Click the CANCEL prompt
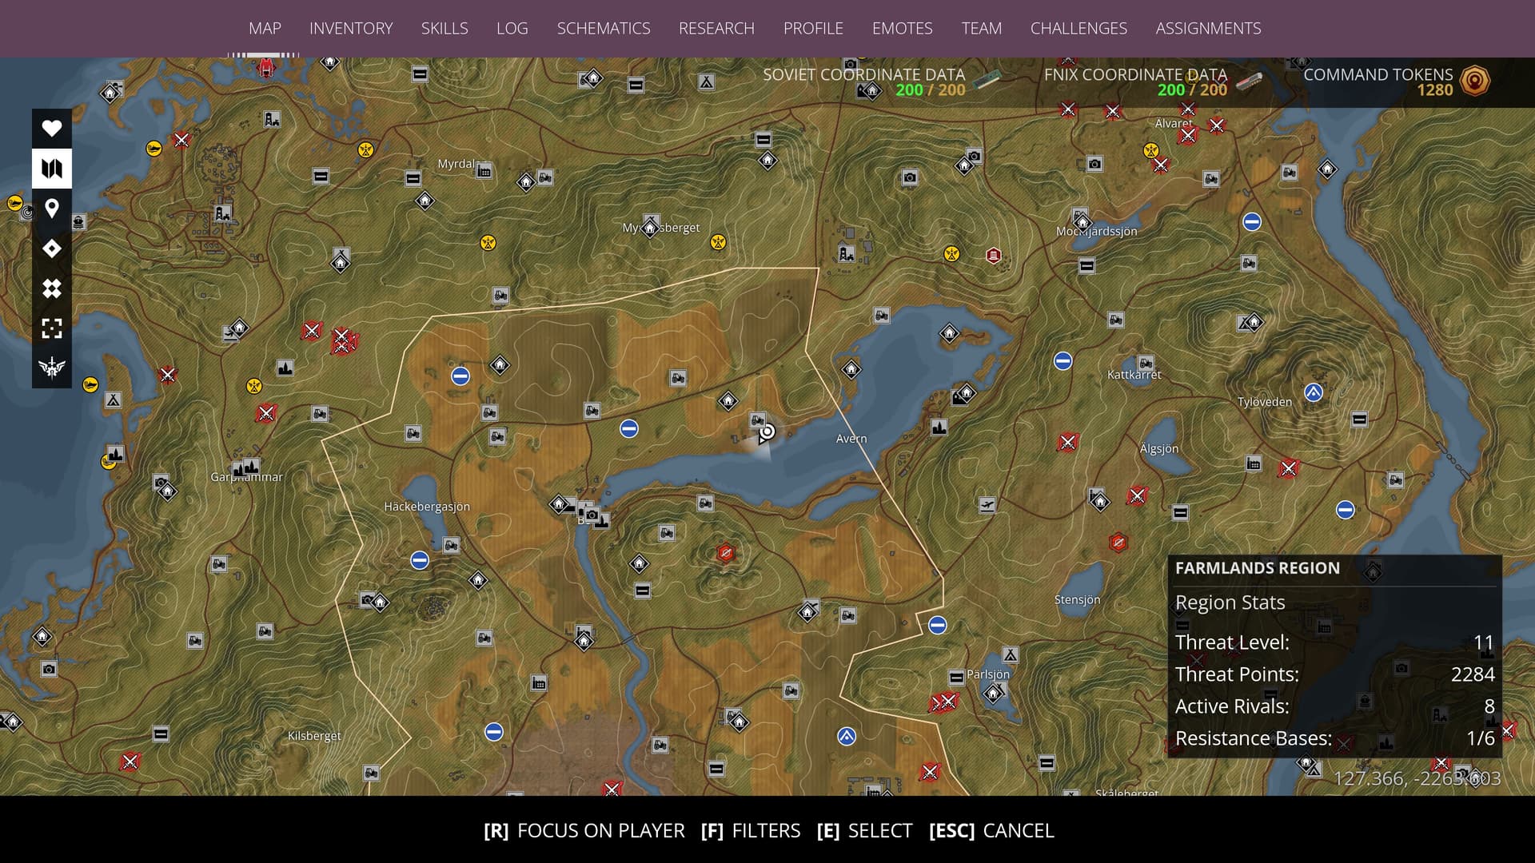The image size is (1535, 863). click(991, 830)
